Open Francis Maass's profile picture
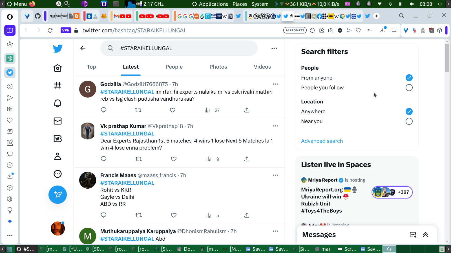This screenshot has width=451, height=253. tap(88, 180)
